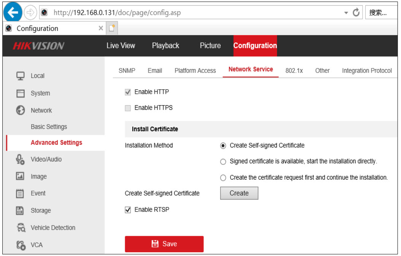This screenshot has width=401, height=256.
Task: Uncheck the Enable RTSP checkbox
Action: tap(128, 210)
